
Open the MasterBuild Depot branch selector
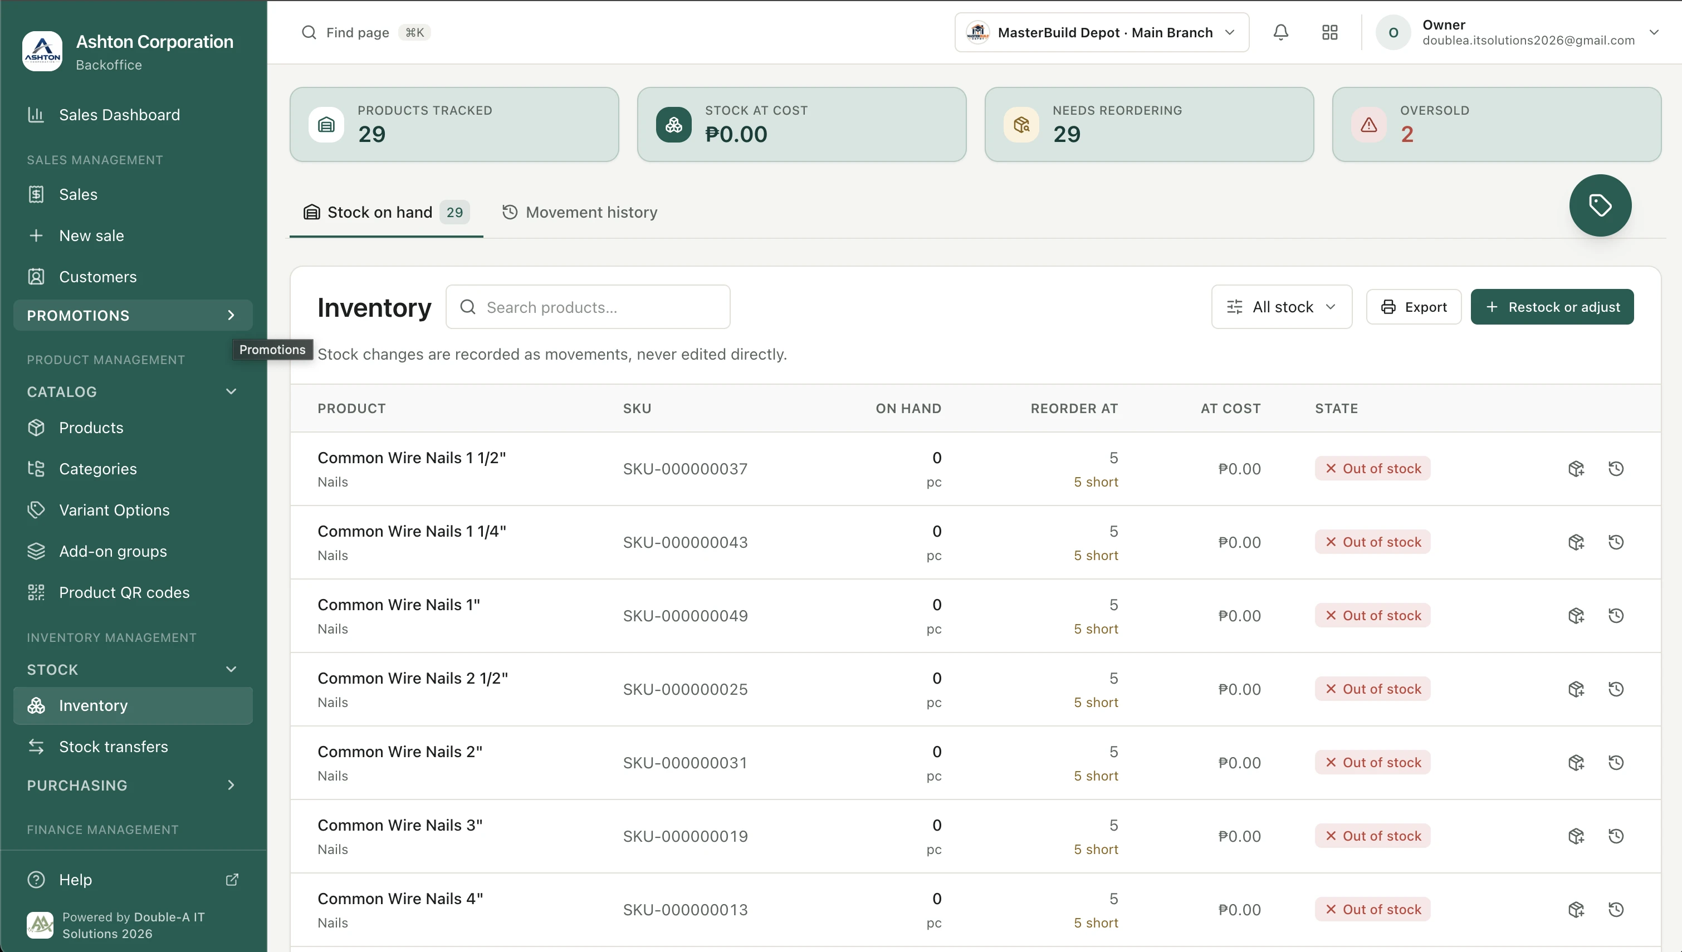1101,32
